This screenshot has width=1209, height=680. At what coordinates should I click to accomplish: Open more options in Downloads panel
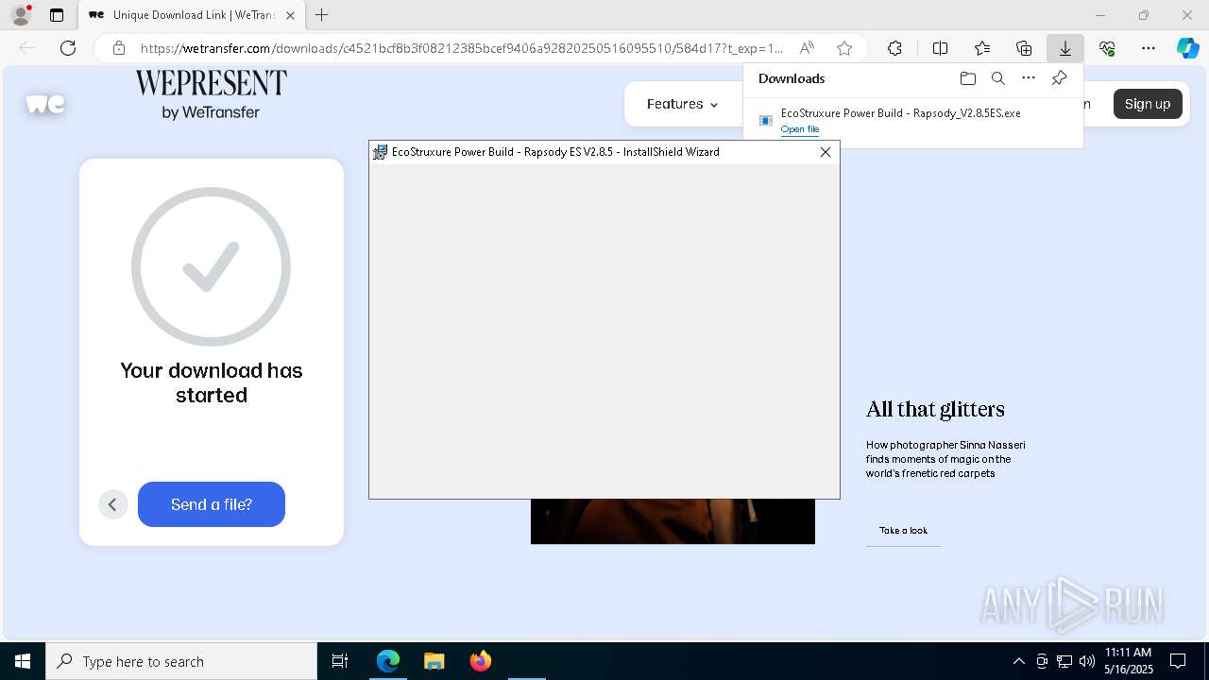point(1029,78)
